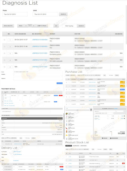
Task: Click blue button in Treatment Details row 2
Action: (56, 102)
